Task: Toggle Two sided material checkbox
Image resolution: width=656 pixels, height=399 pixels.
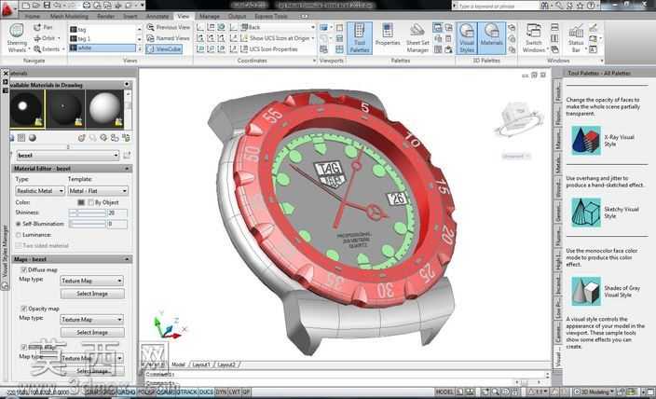Action: pos(19,246)
